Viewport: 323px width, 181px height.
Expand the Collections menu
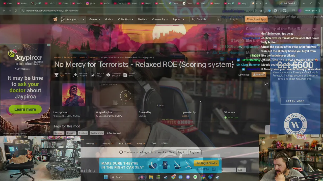[x=126, y=19]
